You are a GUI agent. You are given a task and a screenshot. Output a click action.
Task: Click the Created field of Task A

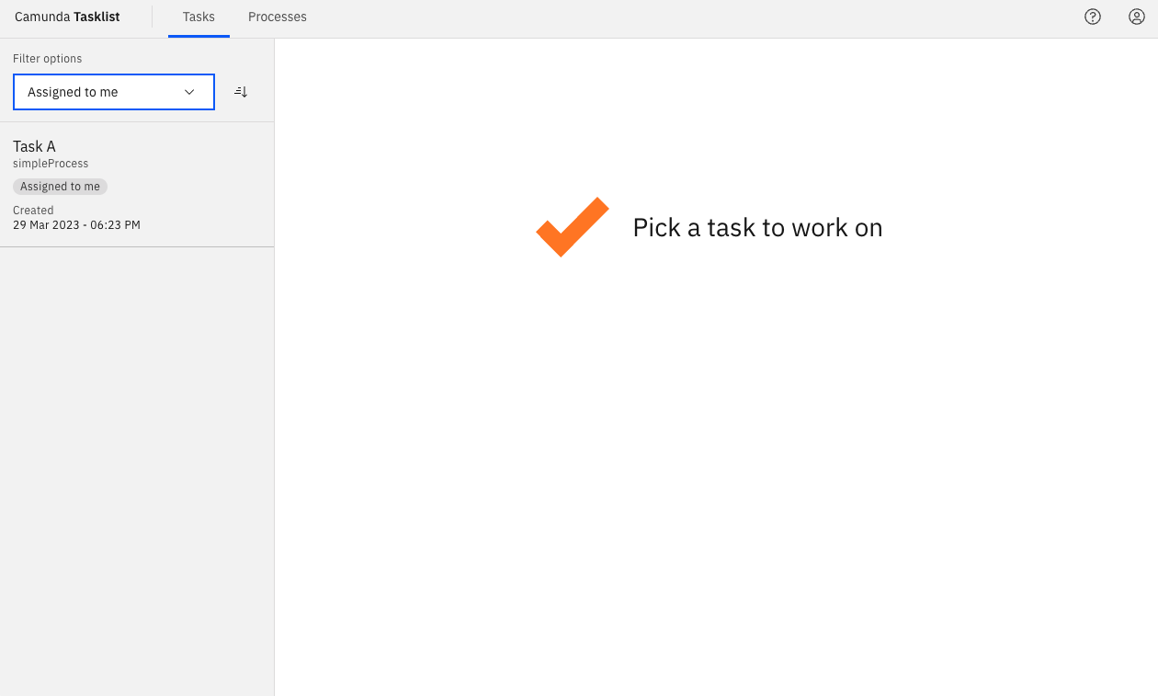(33, 210)
